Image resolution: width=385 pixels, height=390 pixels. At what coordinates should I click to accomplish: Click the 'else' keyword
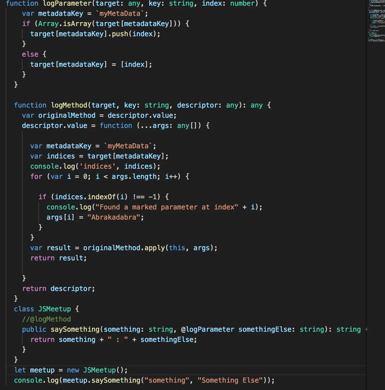pos(30,54)
